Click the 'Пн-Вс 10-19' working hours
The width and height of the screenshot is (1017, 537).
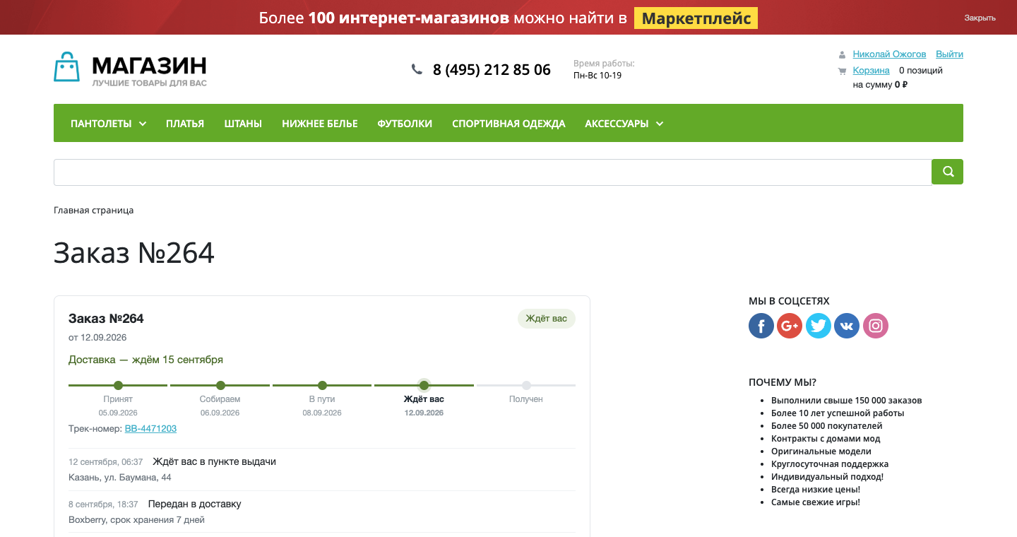pos(597,76)
